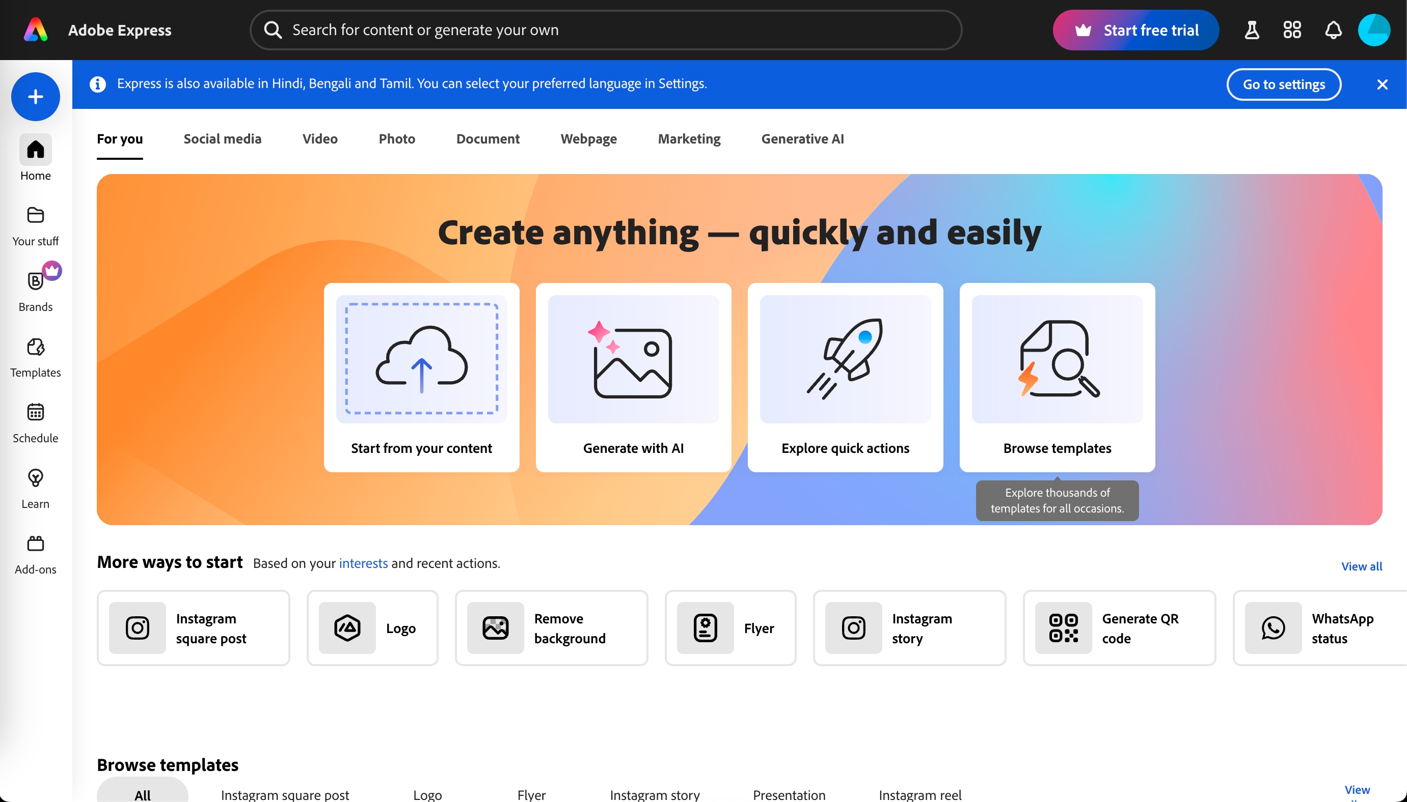
Task: Filter templates by Logo chip
Action: [x=427, y=794]
